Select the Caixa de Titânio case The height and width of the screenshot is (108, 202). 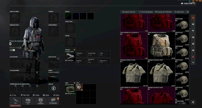tap(70, 89)
